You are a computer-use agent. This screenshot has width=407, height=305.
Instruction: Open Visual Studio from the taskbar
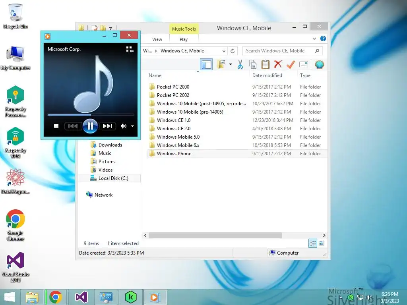[x=81, y=297]
